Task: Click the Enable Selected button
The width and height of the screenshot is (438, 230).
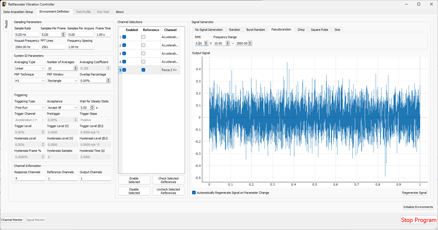Action: pos(134,180)
